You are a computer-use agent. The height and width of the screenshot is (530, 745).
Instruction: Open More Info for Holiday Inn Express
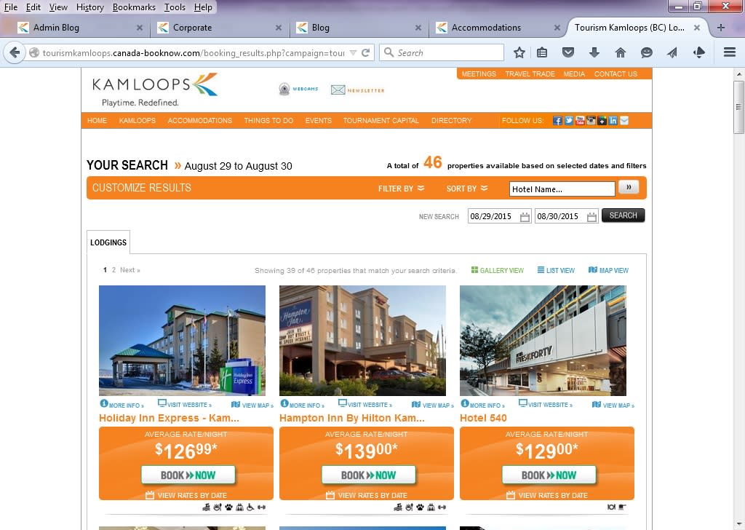point(121,405)
